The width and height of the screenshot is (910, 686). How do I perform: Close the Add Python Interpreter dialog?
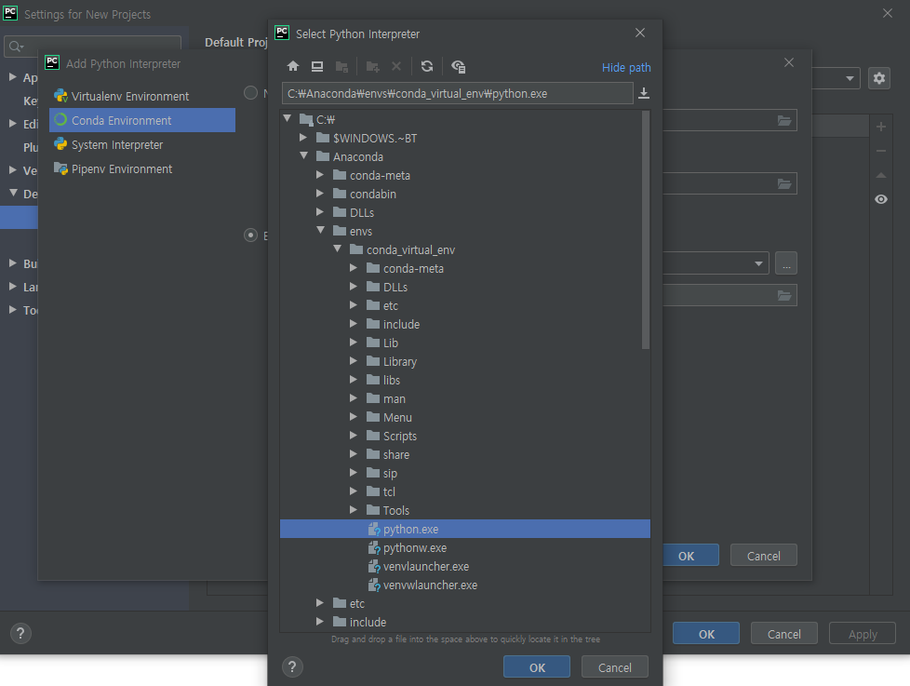(x=789, y=62)
